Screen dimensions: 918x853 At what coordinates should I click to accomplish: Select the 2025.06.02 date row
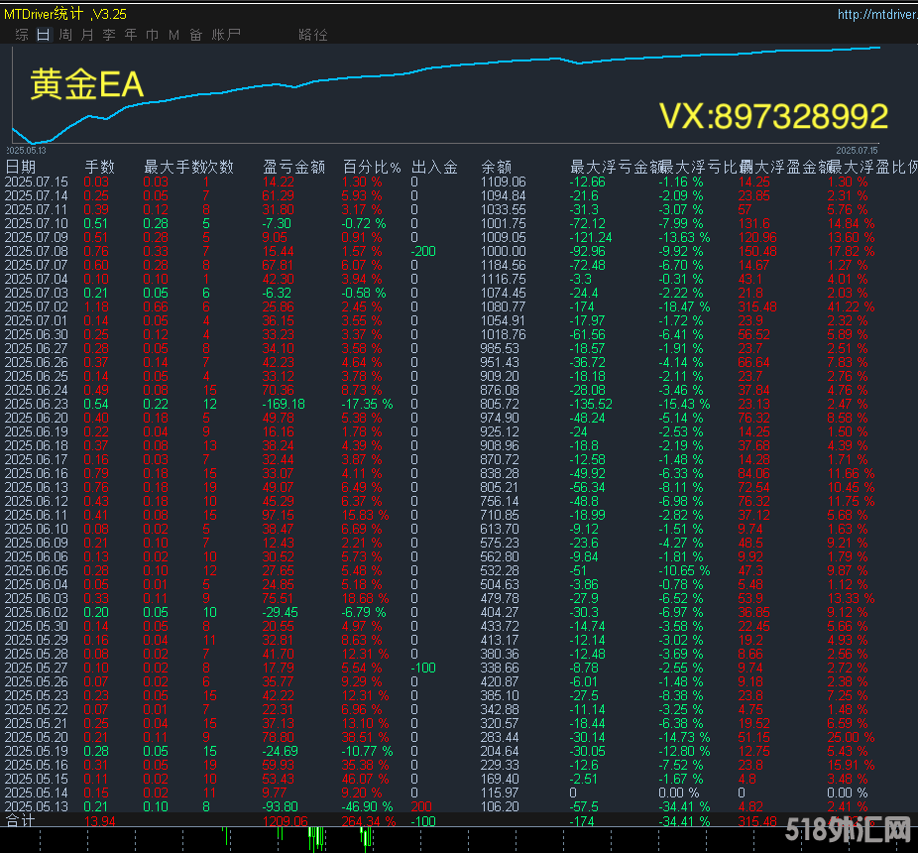click(37, 612)
